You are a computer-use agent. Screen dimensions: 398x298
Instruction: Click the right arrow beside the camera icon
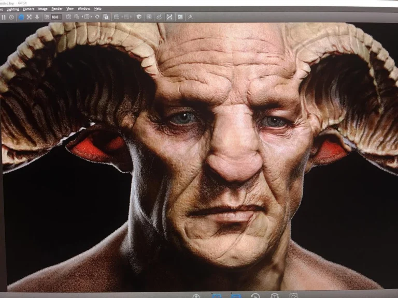pos(92,17)
